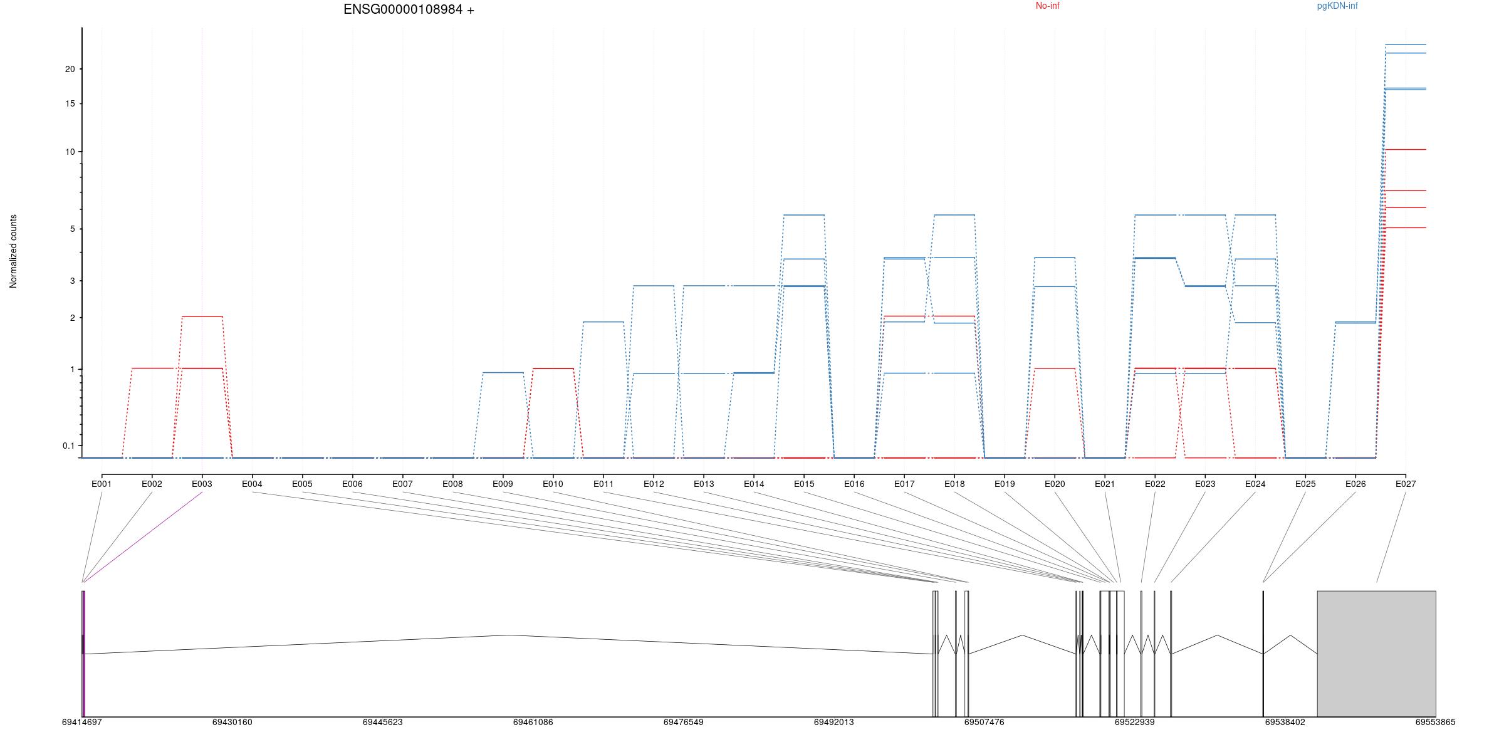Click genomic coordinate 69445623
The height and width of the screenshot is (752, 1504).
click(x=383, y=722)
